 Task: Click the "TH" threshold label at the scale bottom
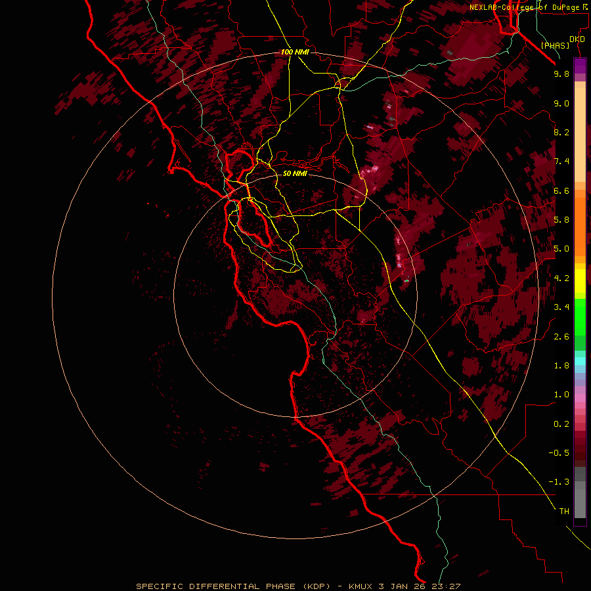pyautogui.click(x=564, y=512)
